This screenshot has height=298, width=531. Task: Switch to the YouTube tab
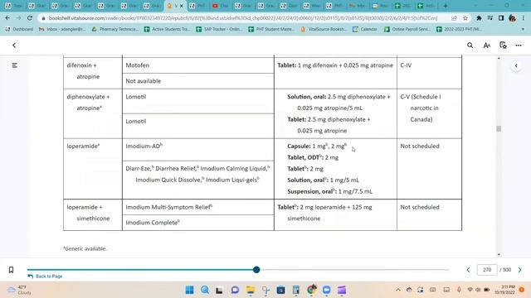(x=220, y=6)
